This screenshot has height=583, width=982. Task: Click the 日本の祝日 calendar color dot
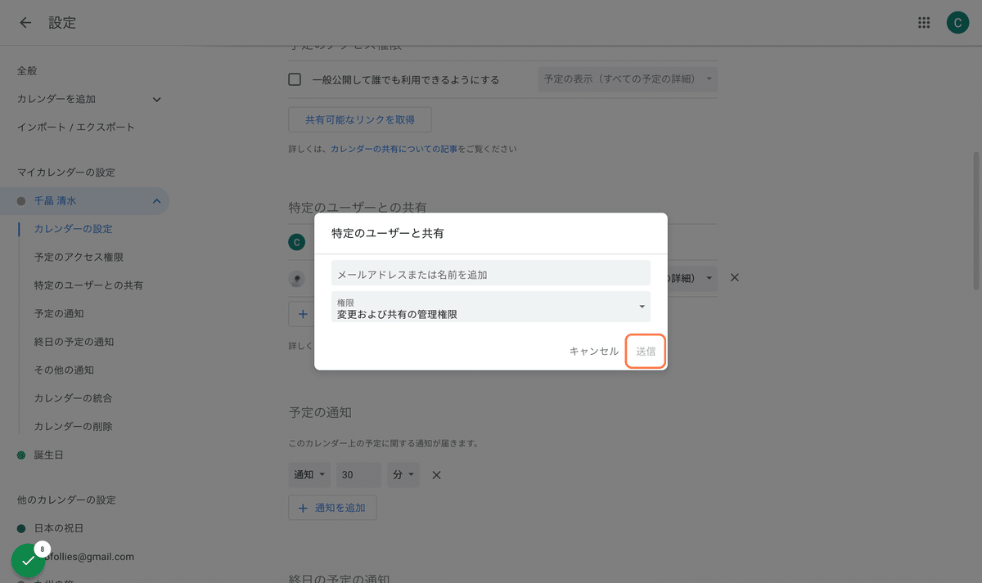click(x=22, y=529)
